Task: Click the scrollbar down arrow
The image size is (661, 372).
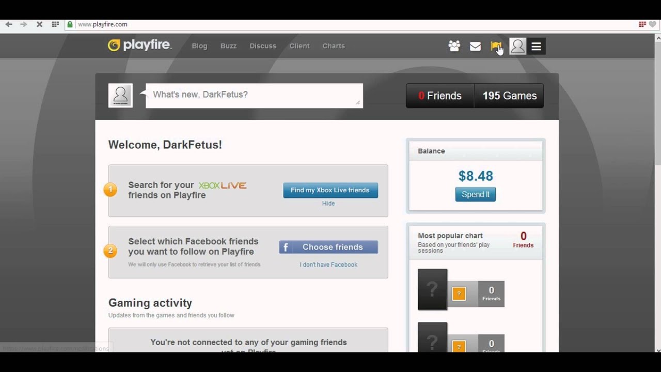Action: click(x=657, y=350)
